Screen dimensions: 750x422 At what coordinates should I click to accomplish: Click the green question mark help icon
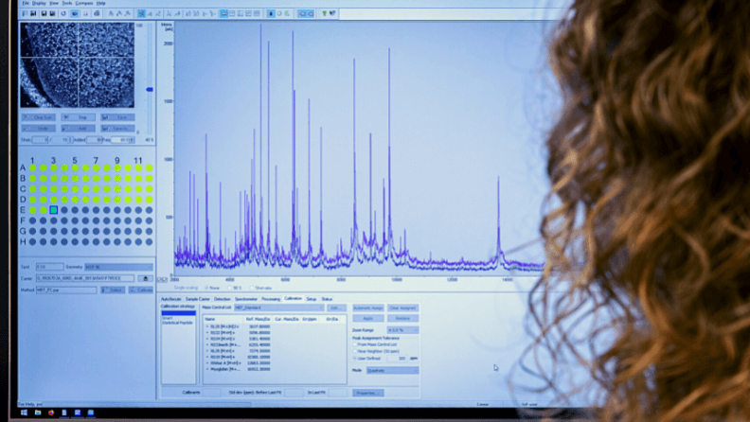click(324, 14)
